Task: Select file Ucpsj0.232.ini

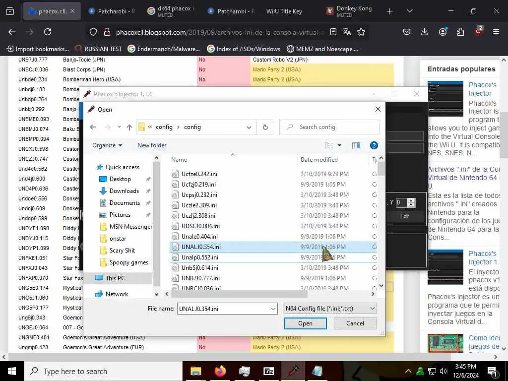Action: [x=199, y=194]
